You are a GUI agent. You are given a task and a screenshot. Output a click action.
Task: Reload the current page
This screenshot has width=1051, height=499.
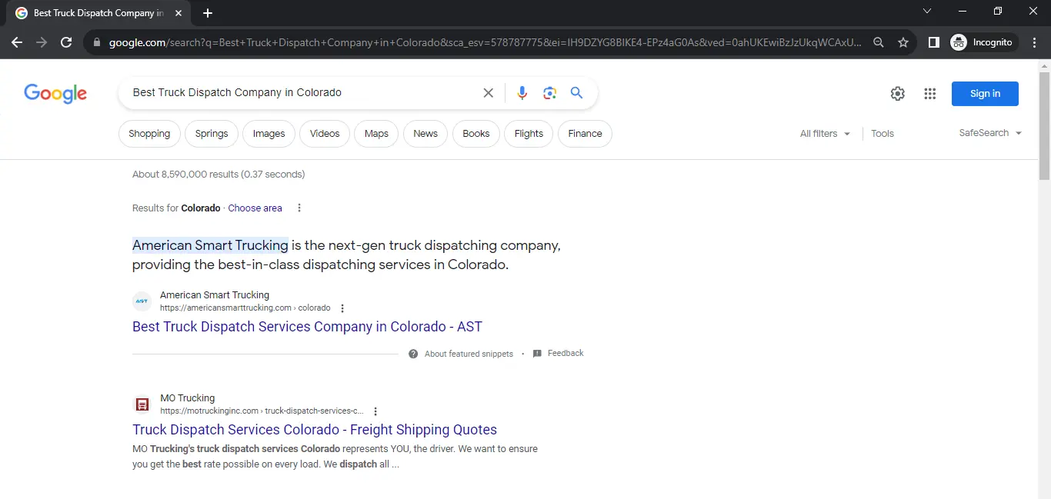66,42
